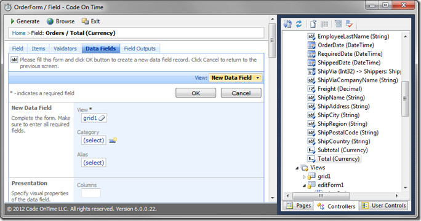Select the grid1 view in tree

(324, 176)
